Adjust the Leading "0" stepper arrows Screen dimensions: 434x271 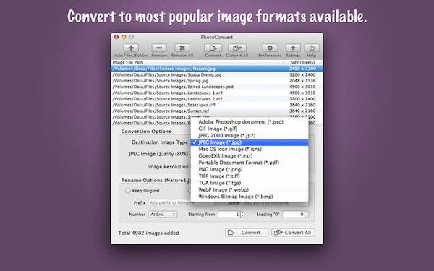307,215
